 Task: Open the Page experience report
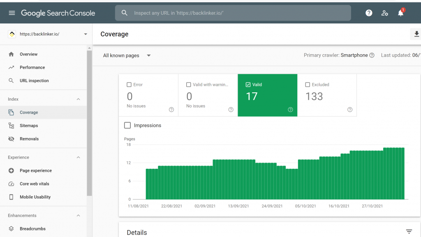click(36, 170)
